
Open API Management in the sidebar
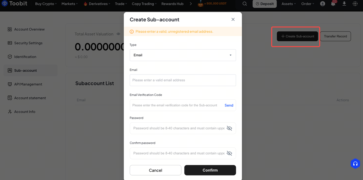click(x=28, y=84)
